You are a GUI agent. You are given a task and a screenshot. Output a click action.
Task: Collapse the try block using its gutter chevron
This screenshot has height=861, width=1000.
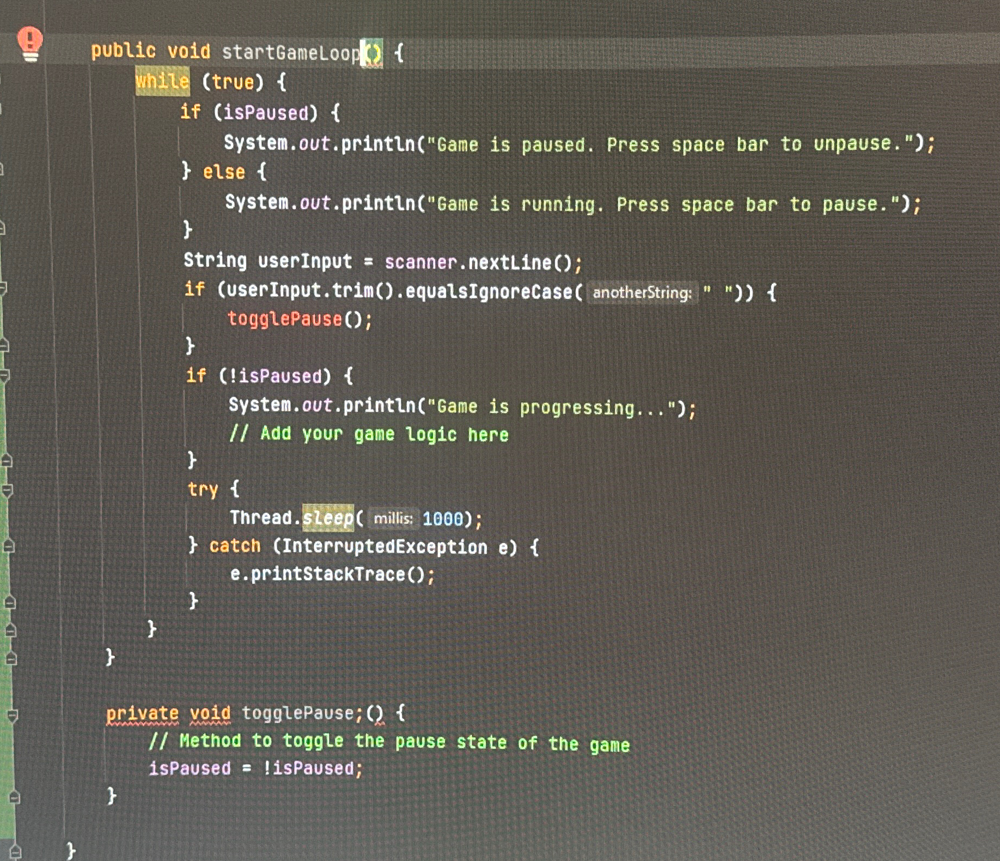point(7,489)
